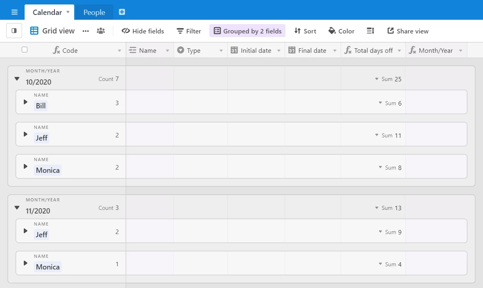Open the Hide fields menu
483x288 pixels.
[x=143, y=31]
